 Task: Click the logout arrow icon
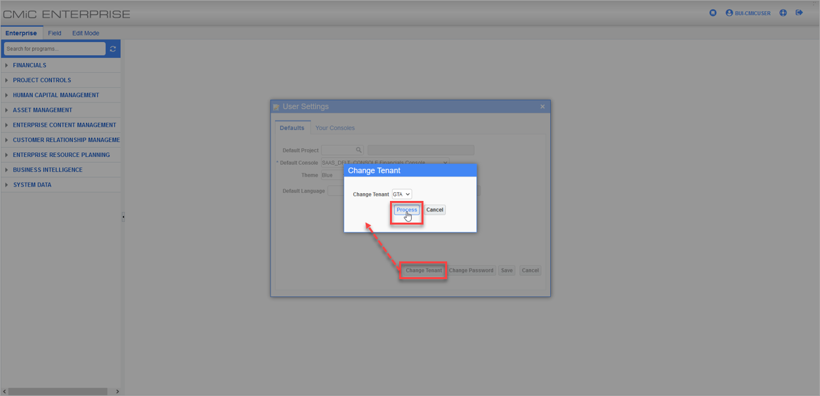[799, 13]
